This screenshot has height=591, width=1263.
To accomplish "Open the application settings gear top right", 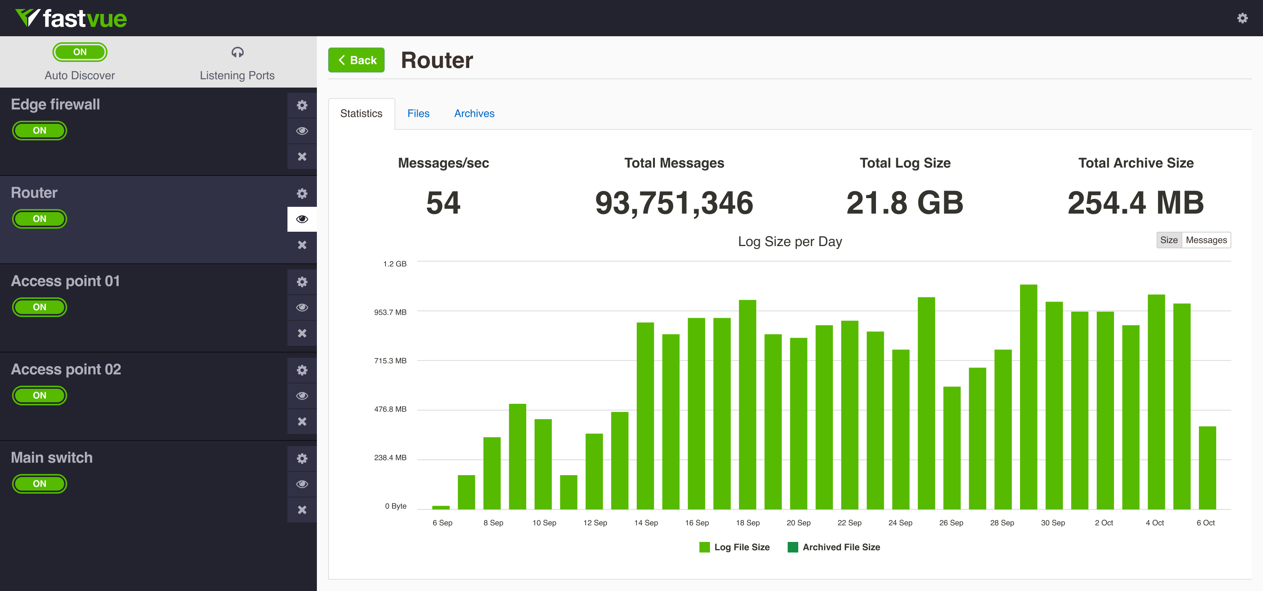I will [x=1243, y=18].
